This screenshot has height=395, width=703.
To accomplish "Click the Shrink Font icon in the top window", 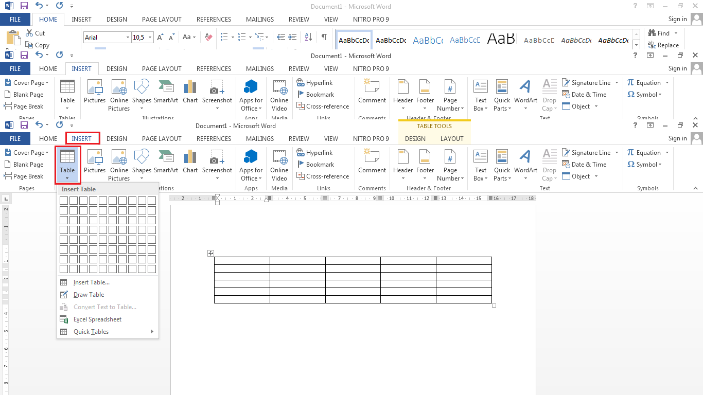I will point(172,37).
